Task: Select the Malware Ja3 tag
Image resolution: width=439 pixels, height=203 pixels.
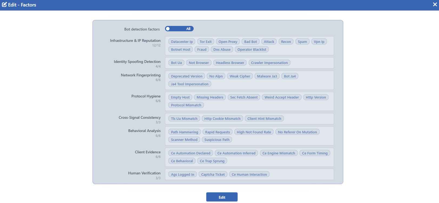Action: 267,76
